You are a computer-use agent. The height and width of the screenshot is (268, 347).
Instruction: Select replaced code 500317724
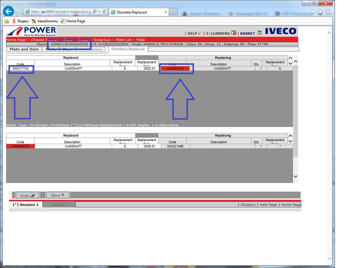pyautogui.click(x=20, y=68)
